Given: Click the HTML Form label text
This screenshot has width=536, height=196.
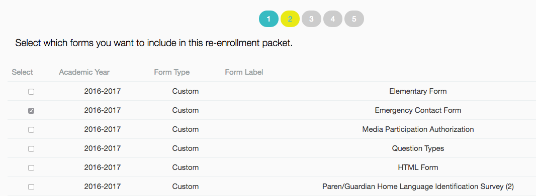Looking at the screenshot, I should (x=418, y=168).
